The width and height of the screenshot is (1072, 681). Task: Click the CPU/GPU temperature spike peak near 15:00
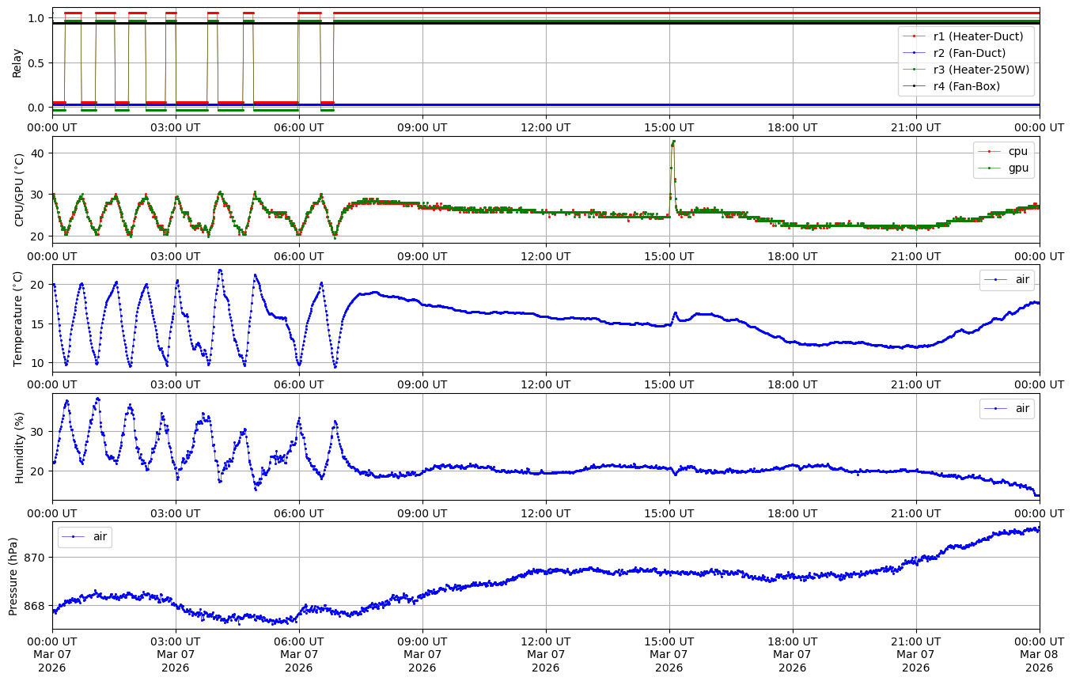pos(673,142)
